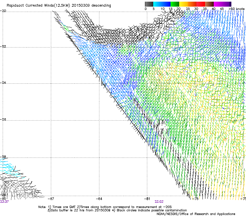Click the 'Rapidscat Corrected Winds(12.5KM)' title text
The width and height of the screenshot is (246, 216).
pyautogui.click(x=38, y=6)
